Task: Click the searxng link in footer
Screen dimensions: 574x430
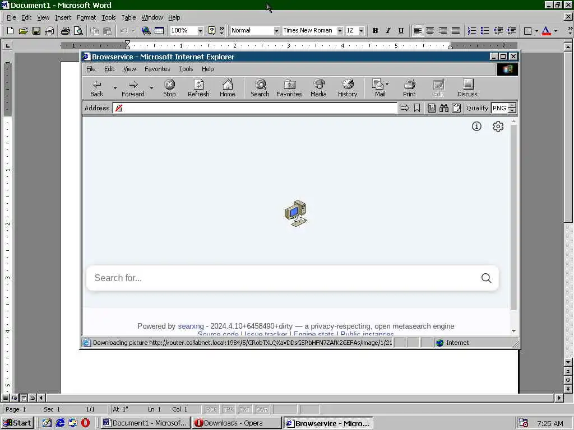Action: pyautogui.click(x=191, y=326)
